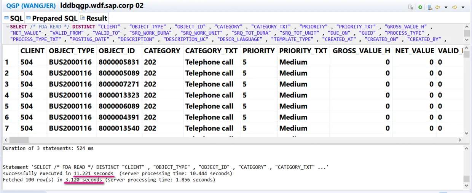Select the cell with object ID 8000005831
The height and width of the screenshot is (193, 472).
pos(119,62)
